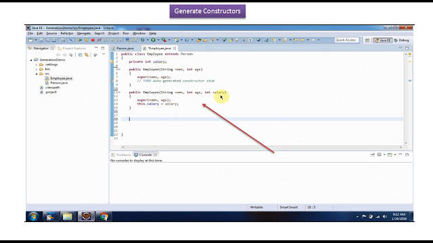Switch to the Debug perspective
433x243 pixels.
click(x=401, y=40)
